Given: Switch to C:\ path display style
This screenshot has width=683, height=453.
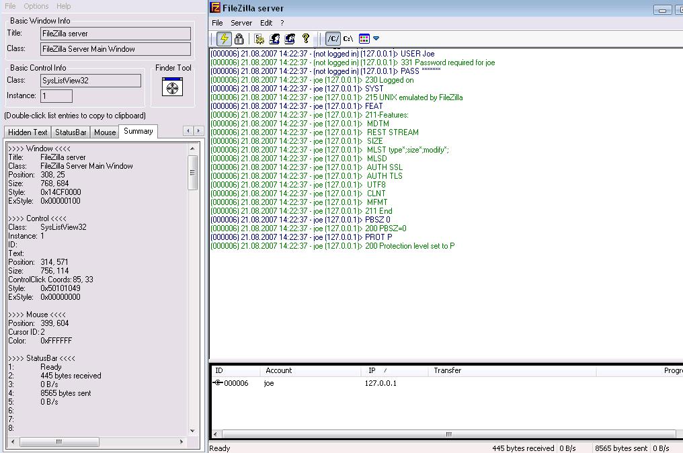Looking at the screenshot, I should (348, 39).
